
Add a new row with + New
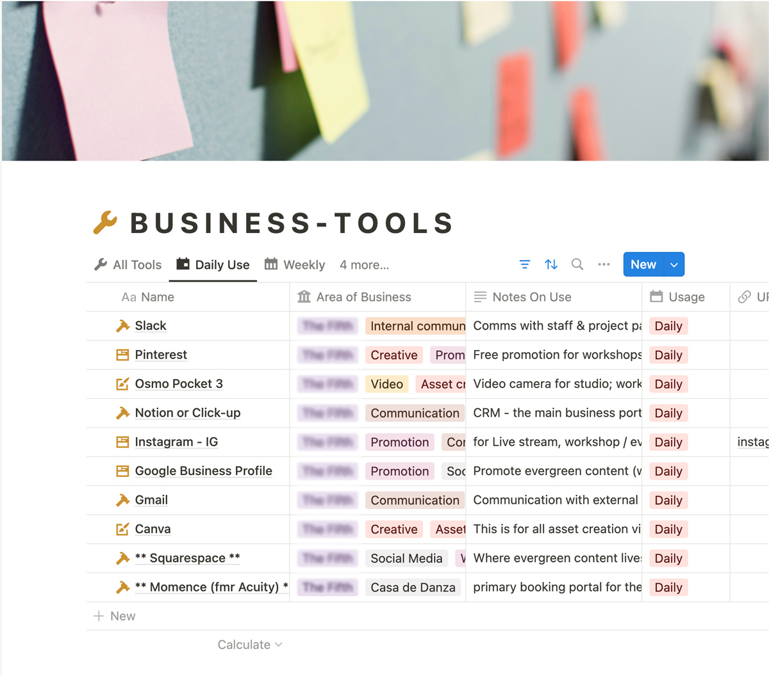(x=115, y=616)
